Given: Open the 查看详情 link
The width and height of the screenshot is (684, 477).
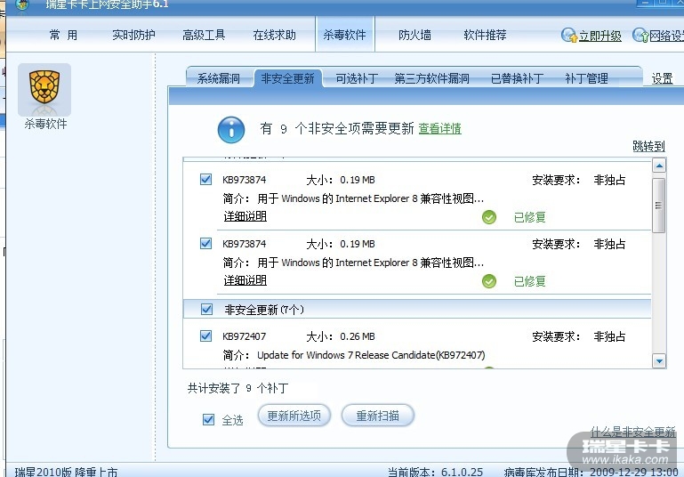Looking at the screenshot, I should [440, 128].
